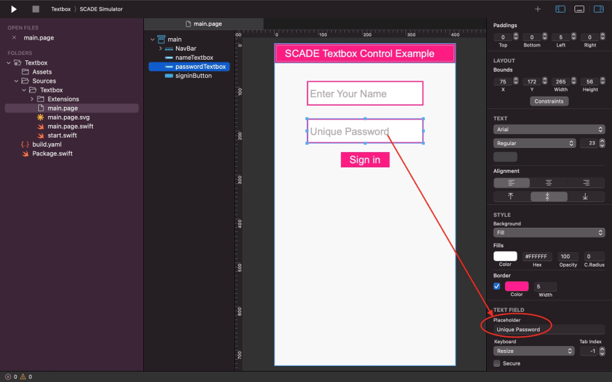
Task: Adjust the font size stepper
Action: point(602,143)
